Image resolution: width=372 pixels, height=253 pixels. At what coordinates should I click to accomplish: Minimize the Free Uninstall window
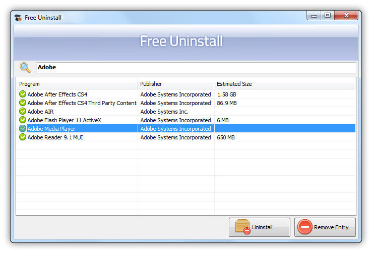[314, 16]
